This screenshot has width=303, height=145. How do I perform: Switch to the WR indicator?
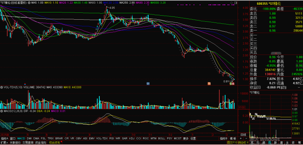point(118,139)
